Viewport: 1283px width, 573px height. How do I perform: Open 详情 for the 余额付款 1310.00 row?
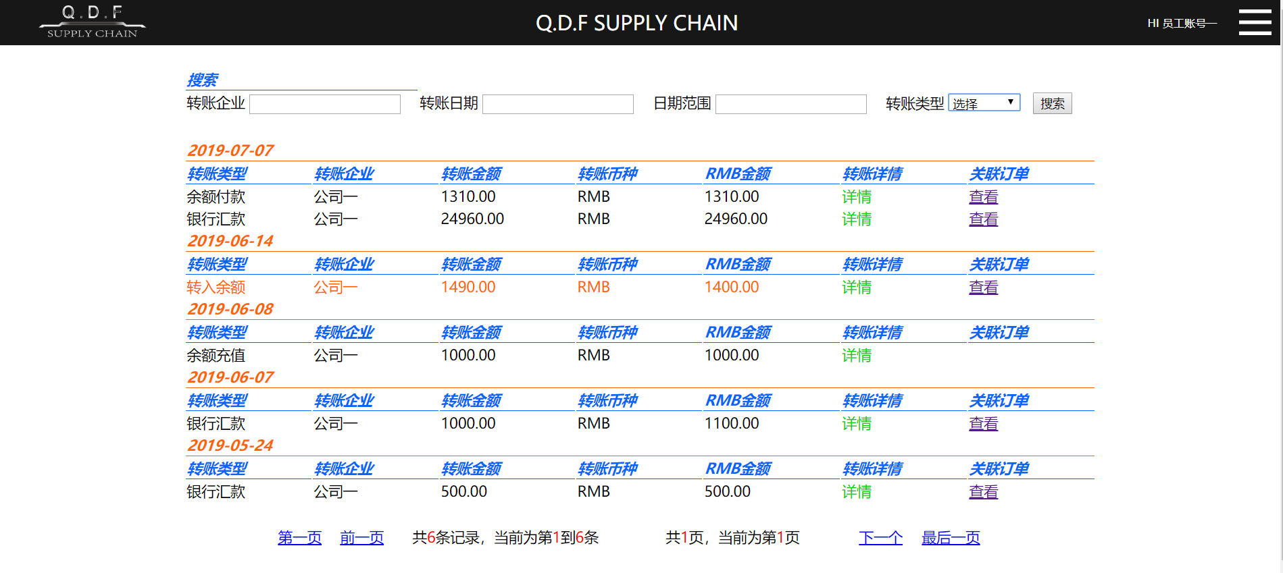(857, 197)
